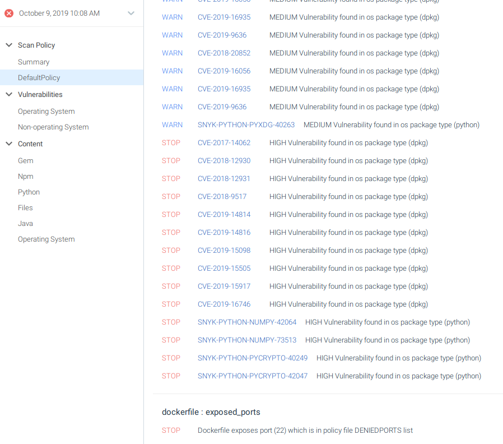Open the SNYK-PYTHON-PYCRYPTO-40249 advisory
This screenshot has height=444, width=503.
coord(253,358)
